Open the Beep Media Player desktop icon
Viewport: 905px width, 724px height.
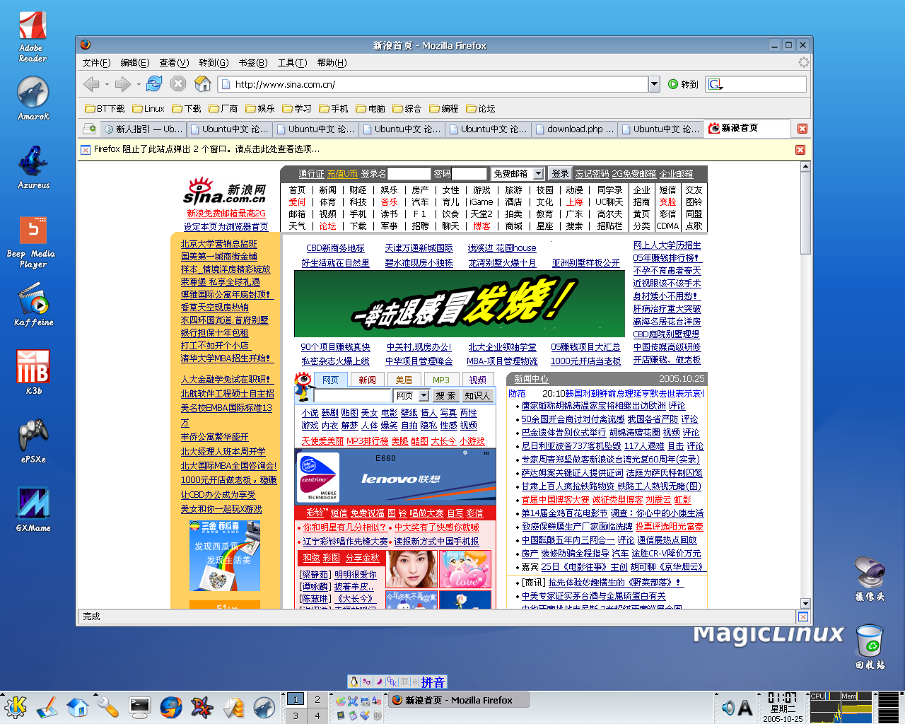[x=33, y=242]
